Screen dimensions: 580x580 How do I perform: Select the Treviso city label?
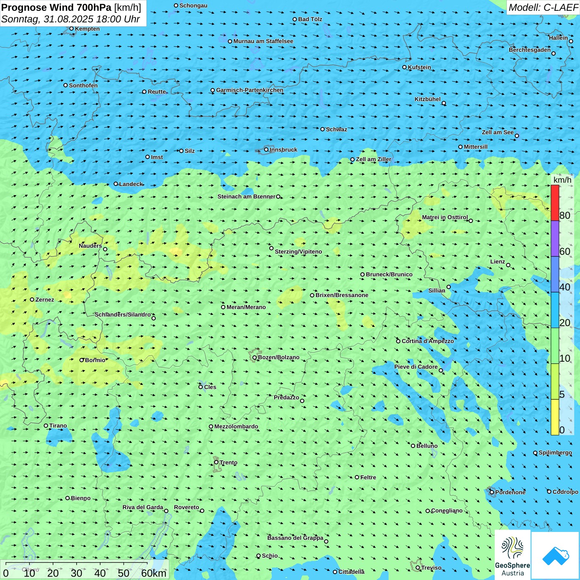pyautogui.click(x=431, y=568)
